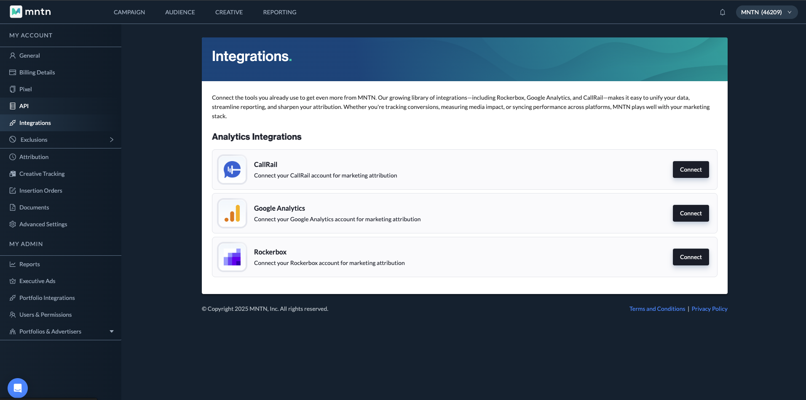The height and width of the screenshot is (400, 806).
Task: Go to Users & Permissions page
Action: pos(46,315)
